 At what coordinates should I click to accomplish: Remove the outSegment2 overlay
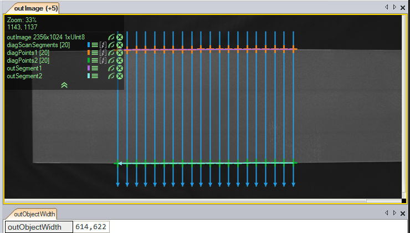point(119,76)
